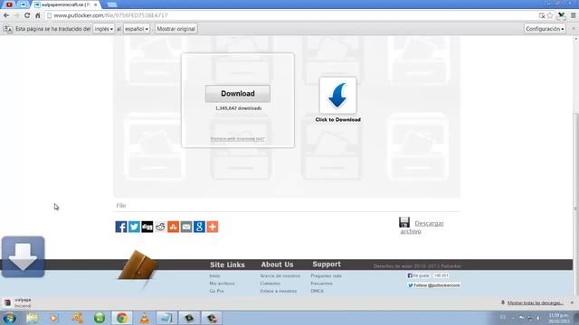Image resolution: width=579 pixels, height=325 pixels.
Task: Click the taskbar clock
Action: (x=558, y=319)
